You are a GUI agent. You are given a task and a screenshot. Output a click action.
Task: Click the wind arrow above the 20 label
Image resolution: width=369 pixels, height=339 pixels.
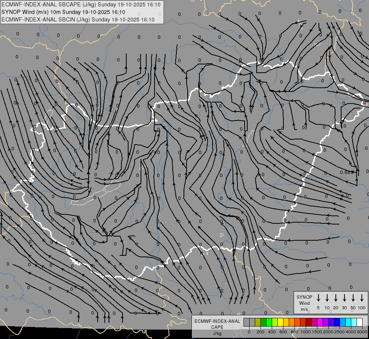(336, 298)
